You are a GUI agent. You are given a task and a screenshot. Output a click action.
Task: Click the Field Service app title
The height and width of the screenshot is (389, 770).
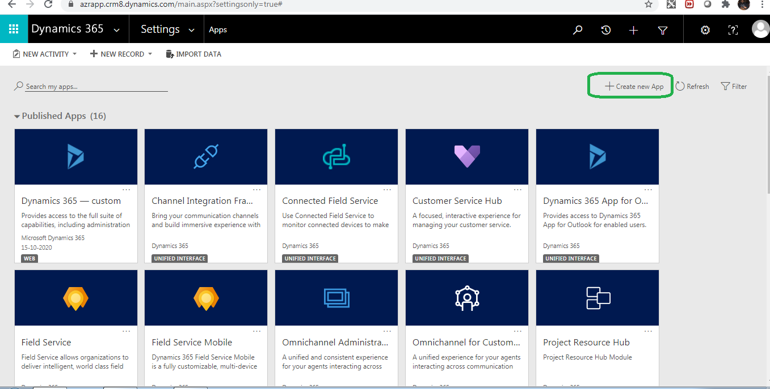click(x=47, y=343)
